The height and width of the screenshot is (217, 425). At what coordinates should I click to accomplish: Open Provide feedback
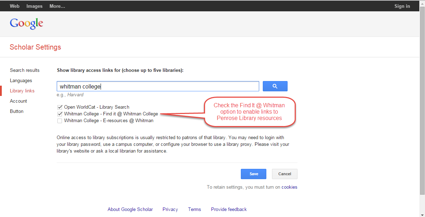click(x=228, y=209)
